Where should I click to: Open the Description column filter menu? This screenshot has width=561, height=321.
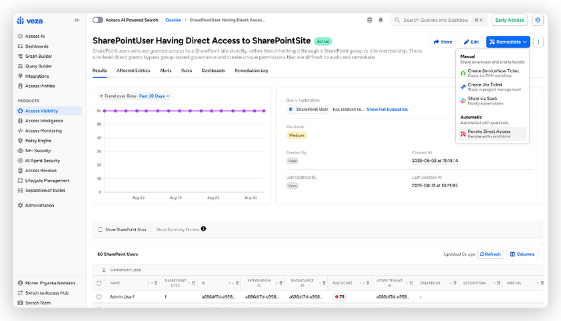click(494, 283)
